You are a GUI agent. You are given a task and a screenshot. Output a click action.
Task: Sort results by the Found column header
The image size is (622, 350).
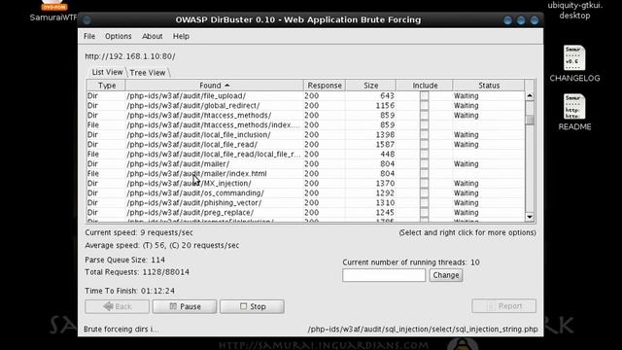(x=214, y=86)
